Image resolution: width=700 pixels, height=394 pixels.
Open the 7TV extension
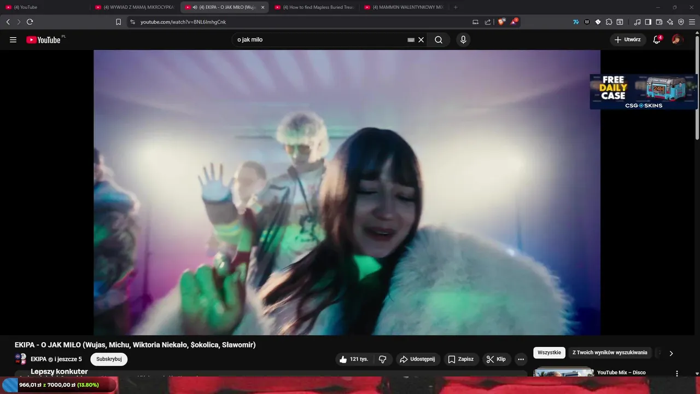tap(576, 22)
